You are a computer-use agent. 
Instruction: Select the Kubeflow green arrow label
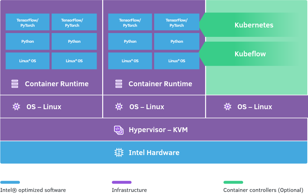(x=250, y=54)
